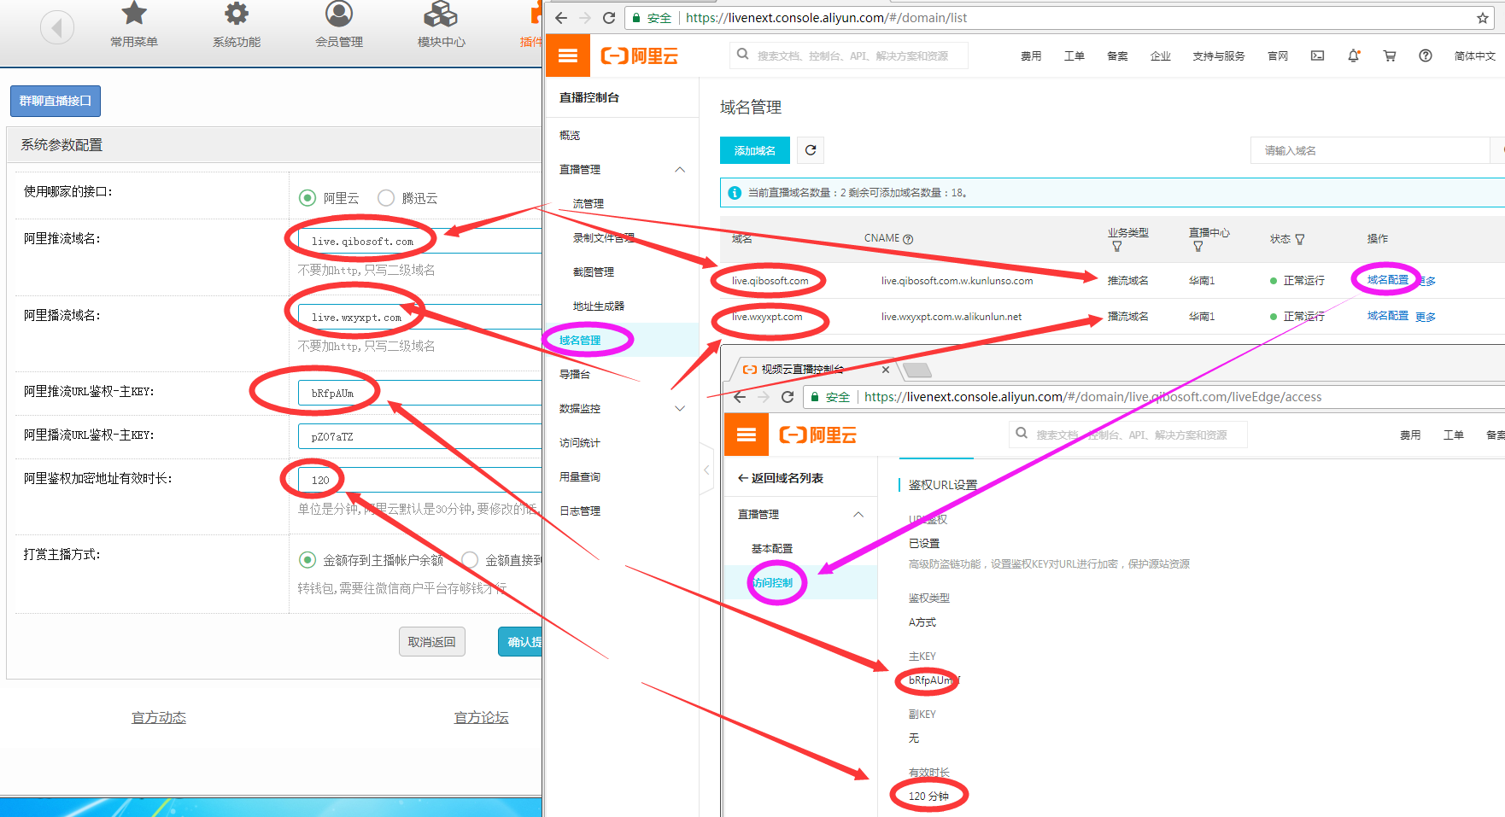Open 域名管理 in the sidebar
Viewport: 1505px width, 817px height.
580,341
